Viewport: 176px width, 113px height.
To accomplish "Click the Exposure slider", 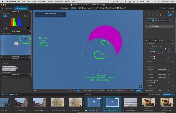I will point(160,64).
